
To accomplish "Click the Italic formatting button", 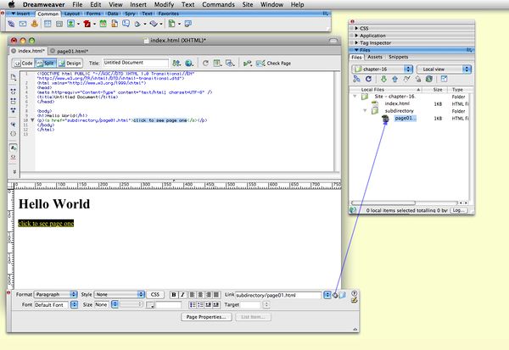I will 183,294.
